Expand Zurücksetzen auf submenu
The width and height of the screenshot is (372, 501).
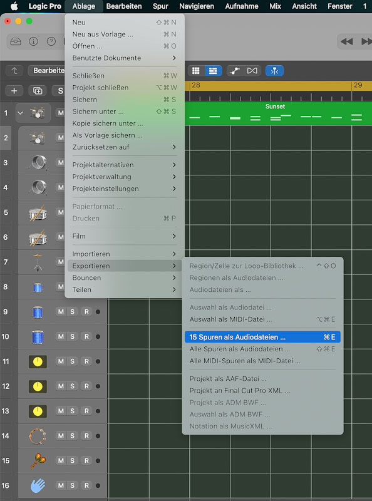pyautogui.click(x=125, y=147)
